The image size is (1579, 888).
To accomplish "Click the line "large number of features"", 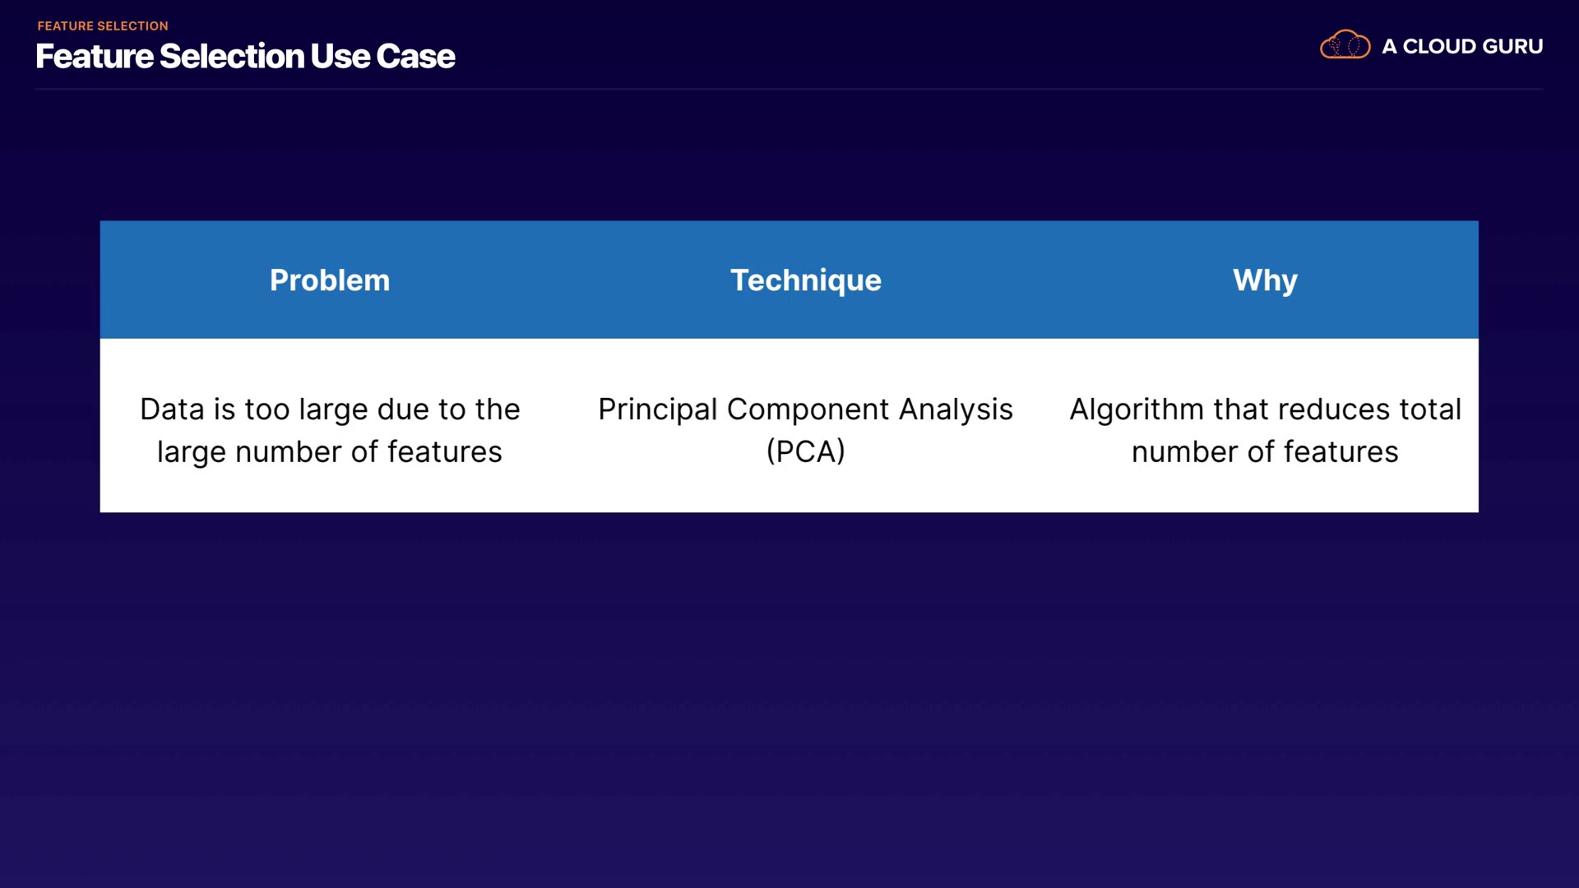I will 330,452.
